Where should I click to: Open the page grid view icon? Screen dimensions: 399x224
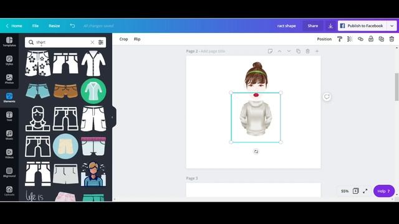355,191
